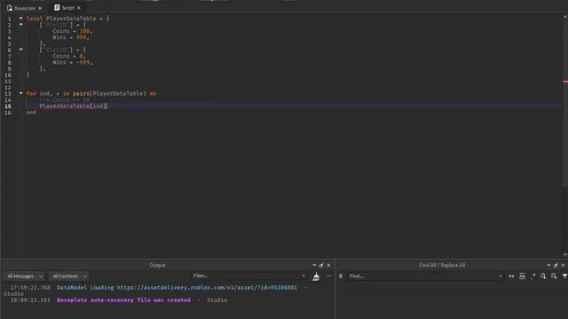
Task: Click line number 15 in the gutter
Action: (x=8, y=106)
